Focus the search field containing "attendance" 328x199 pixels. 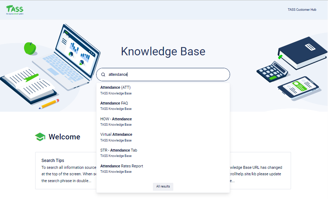pos(165,75)
